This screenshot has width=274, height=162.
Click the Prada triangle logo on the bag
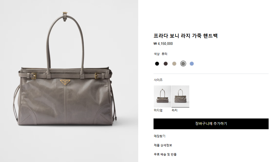tap(65, 82)
